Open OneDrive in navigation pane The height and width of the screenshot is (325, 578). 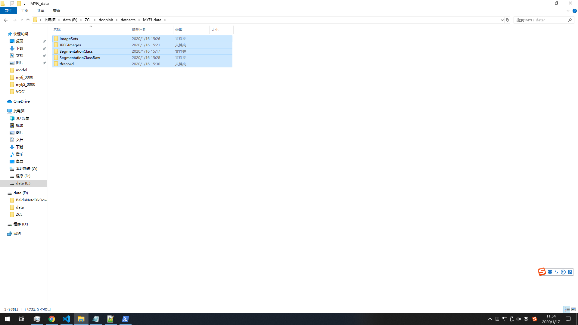(x=21, y=101)
